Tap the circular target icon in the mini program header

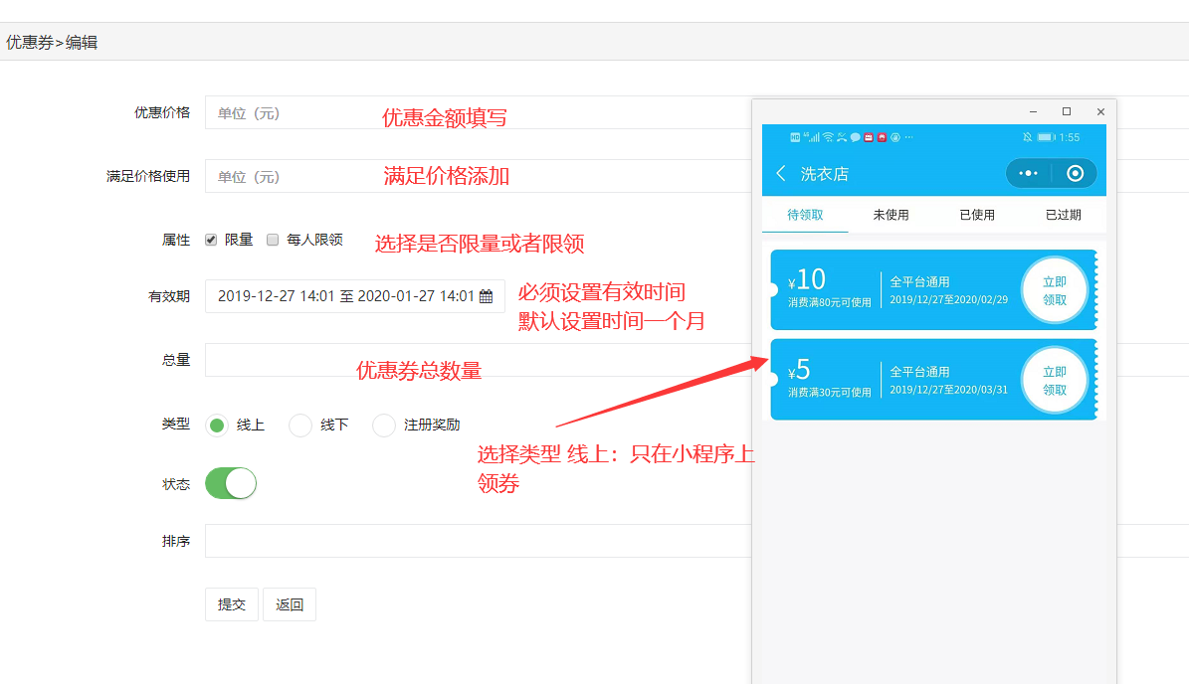point(1075,173)
